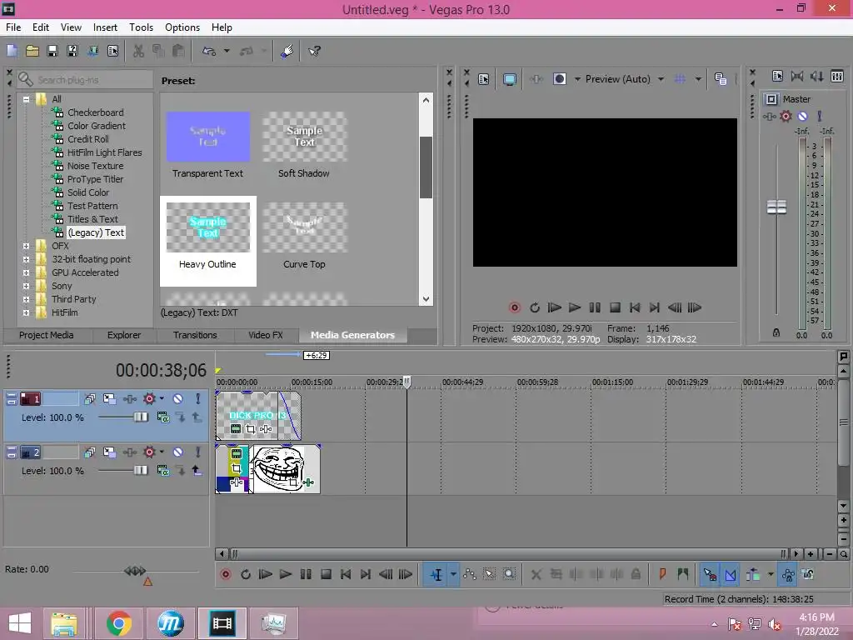Click the Preview on External Monitor icon

coord(510,79)
